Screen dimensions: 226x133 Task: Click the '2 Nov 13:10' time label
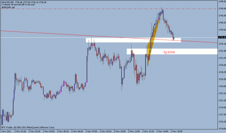(x=148, y=131)
